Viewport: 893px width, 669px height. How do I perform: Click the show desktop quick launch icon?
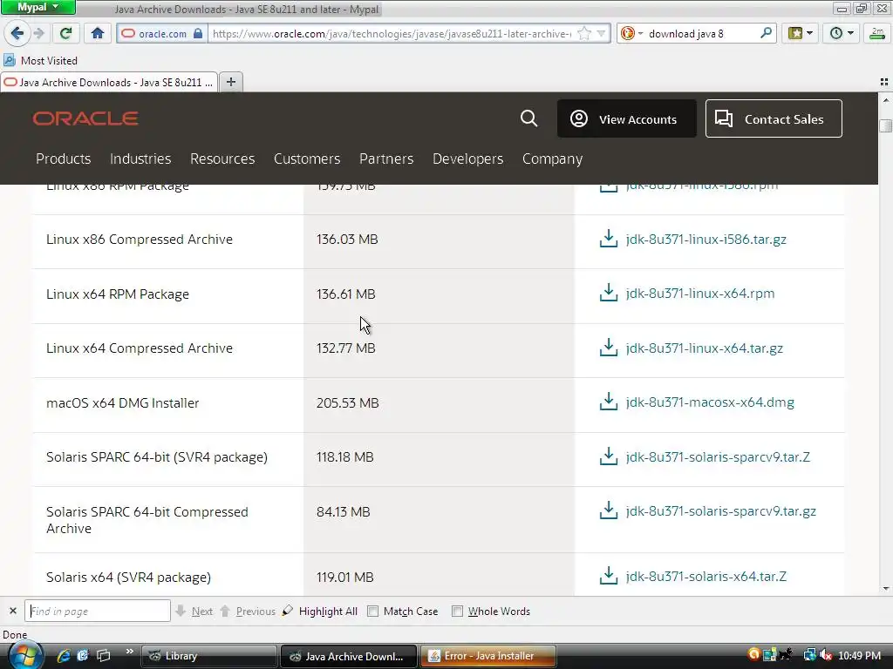(x=103, y=656)
